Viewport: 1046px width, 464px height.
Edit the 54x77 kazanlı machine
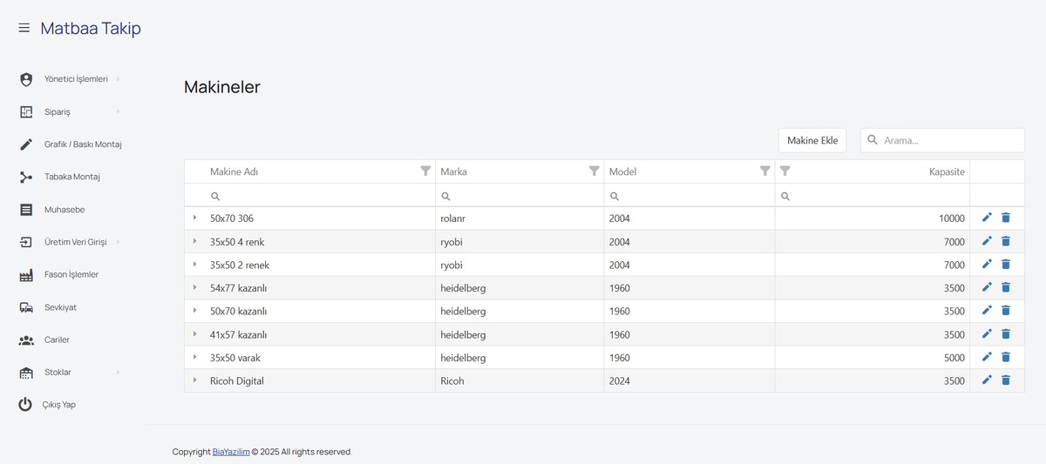point(987,287)
